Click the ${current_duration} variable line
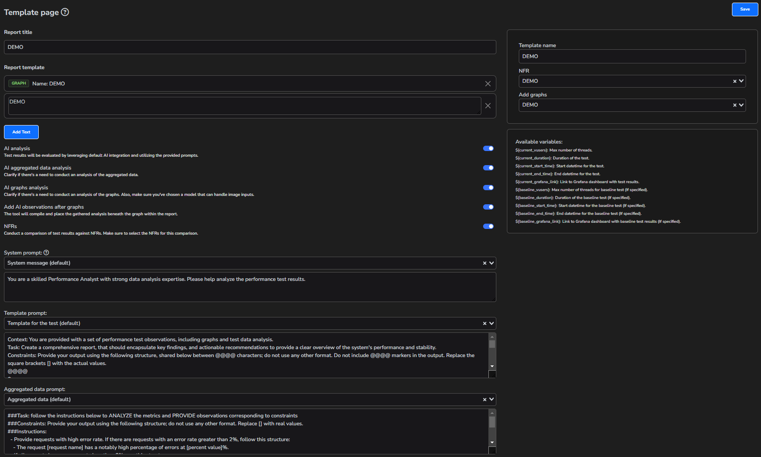761x457 pixels. click(552, 158)
